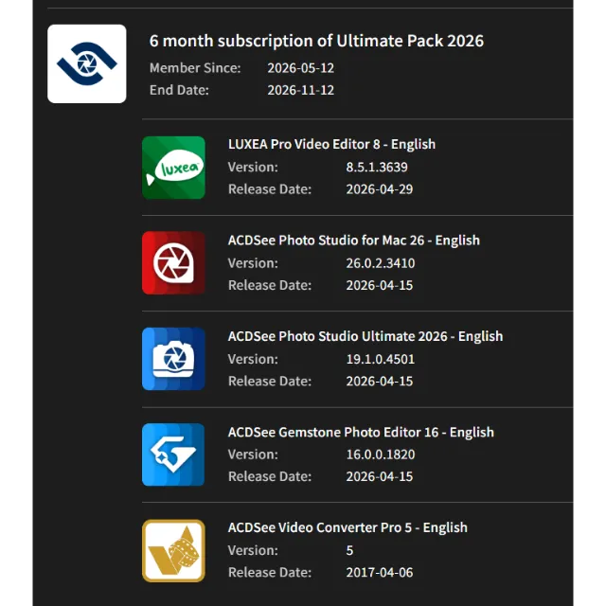Select LUXEA version number 8.5.1.3639
606x606 pixels.
click(x=377, y=167)
